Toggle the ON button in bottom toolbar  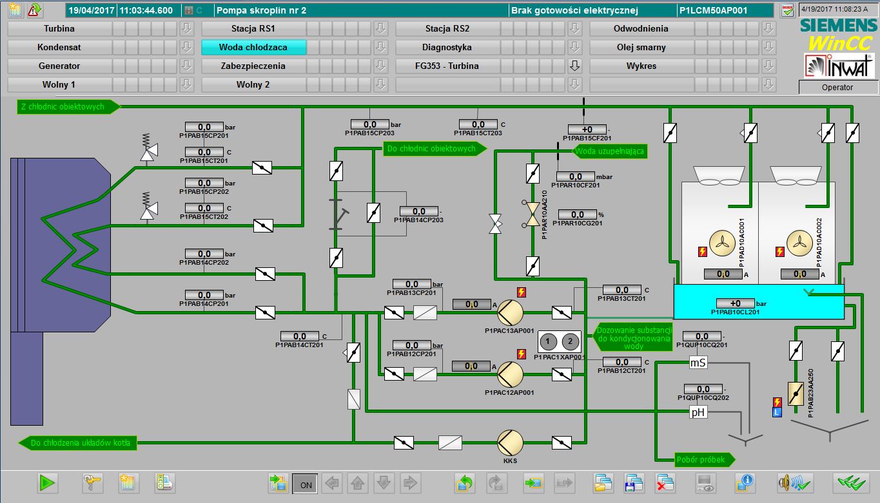pos(305,483)
